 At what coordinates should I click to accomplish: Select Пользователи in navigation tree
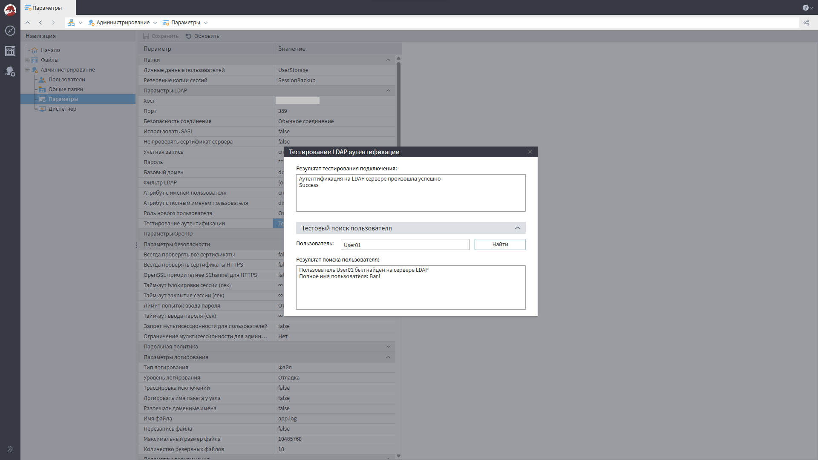pos(66,80)
